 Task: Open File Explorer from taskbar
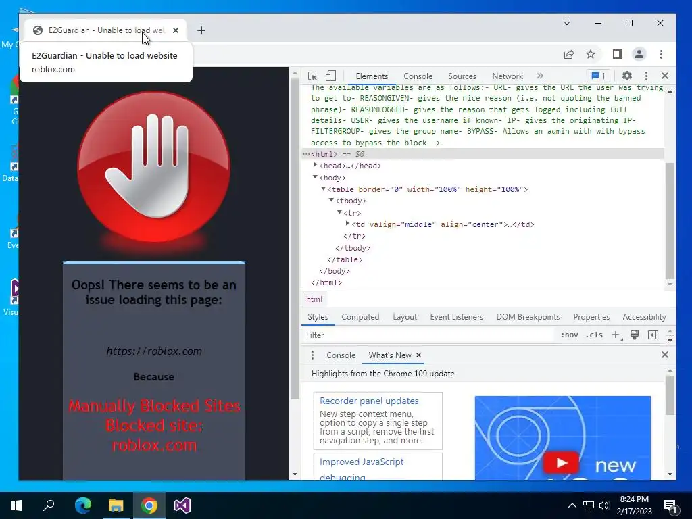pos(116,505)
